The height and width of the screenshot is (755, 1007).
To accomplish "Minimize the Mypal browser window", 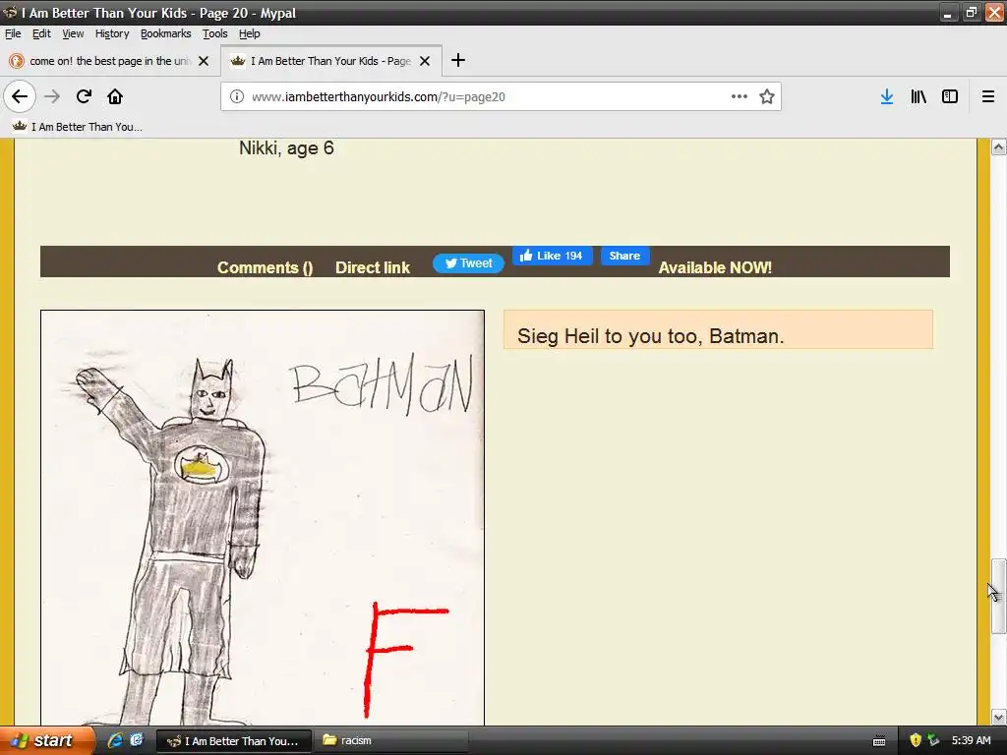I will point(947,12).
